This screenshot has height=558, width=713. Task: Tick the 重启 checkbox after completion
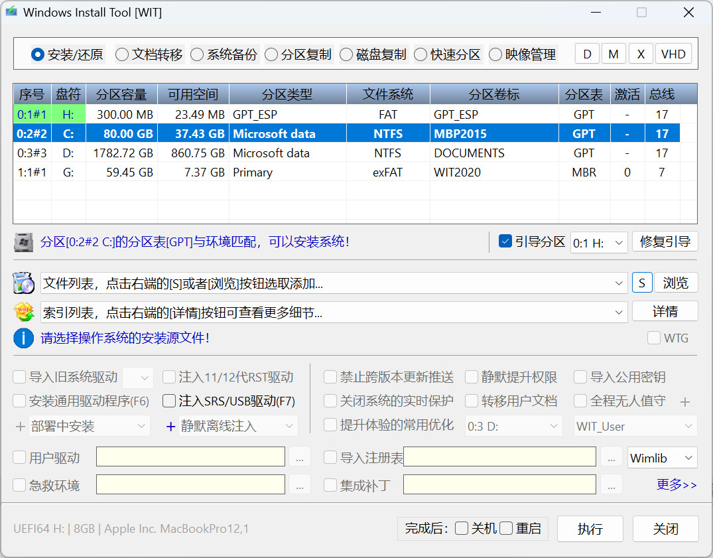[x=507, y=529]
